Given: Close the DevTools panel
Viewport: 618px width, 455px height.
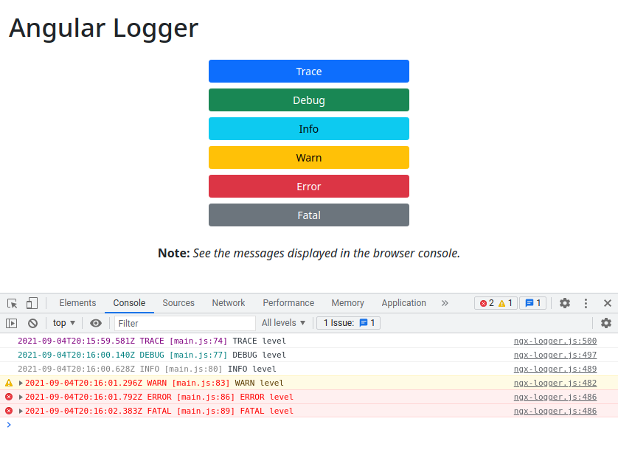Looking at the screenshot, I should [608, 303].
